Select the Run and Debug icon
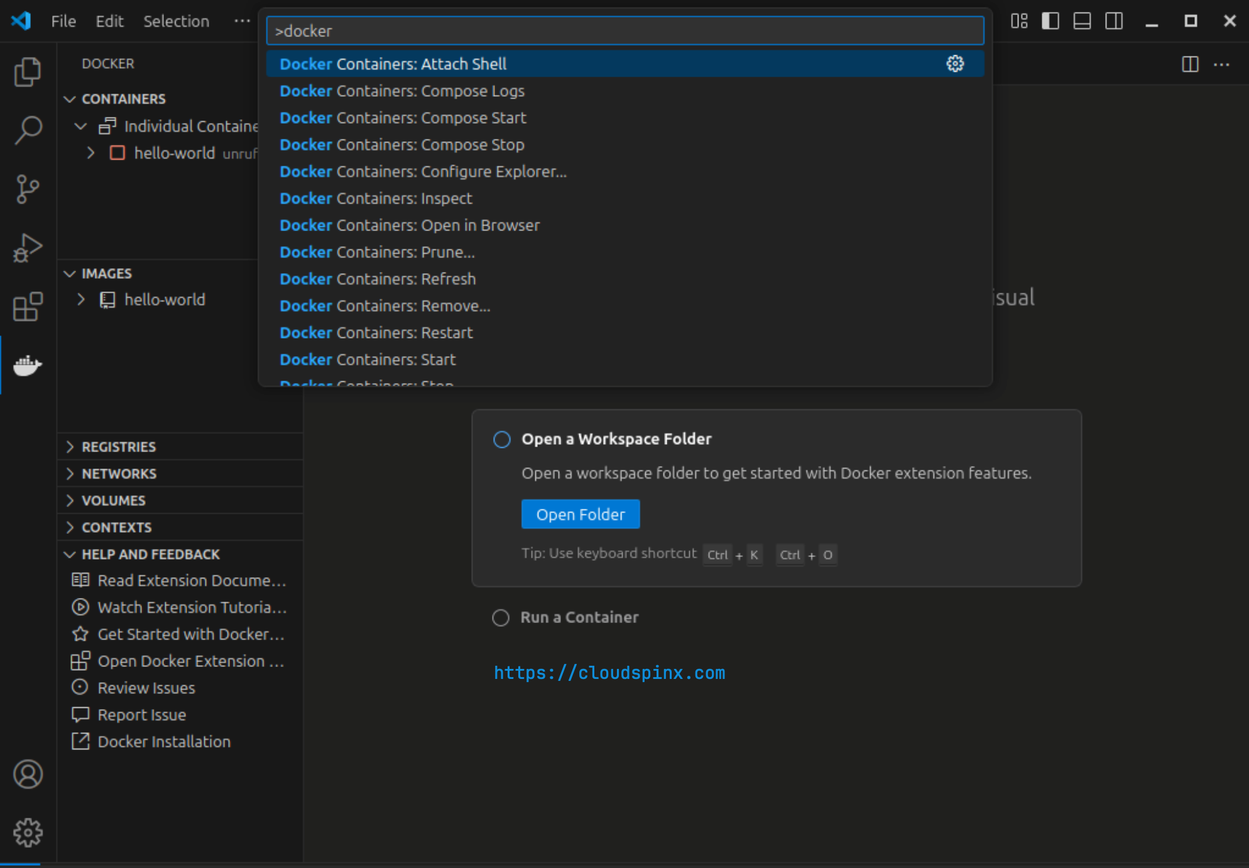The width and height of the screenshot is (1249, 868). [28, 247]
